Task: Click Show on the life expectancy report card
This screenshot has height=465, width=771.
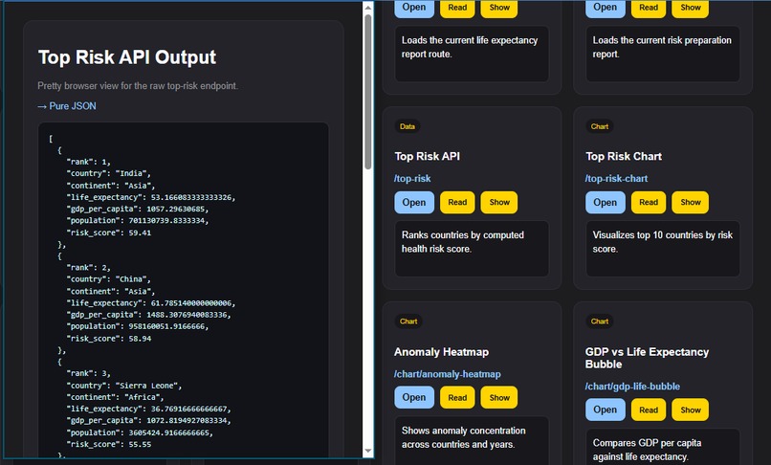Action: tap(499, 8)
